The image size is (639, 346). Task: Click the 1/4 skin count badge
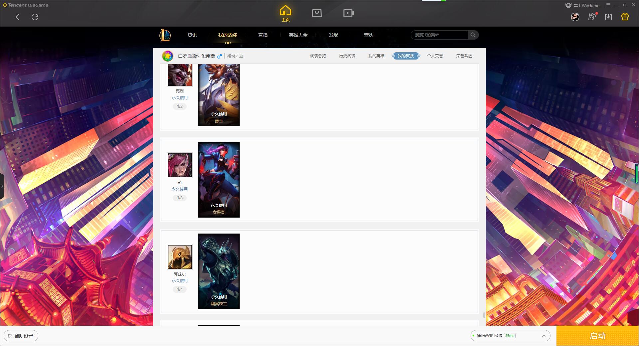180,289
